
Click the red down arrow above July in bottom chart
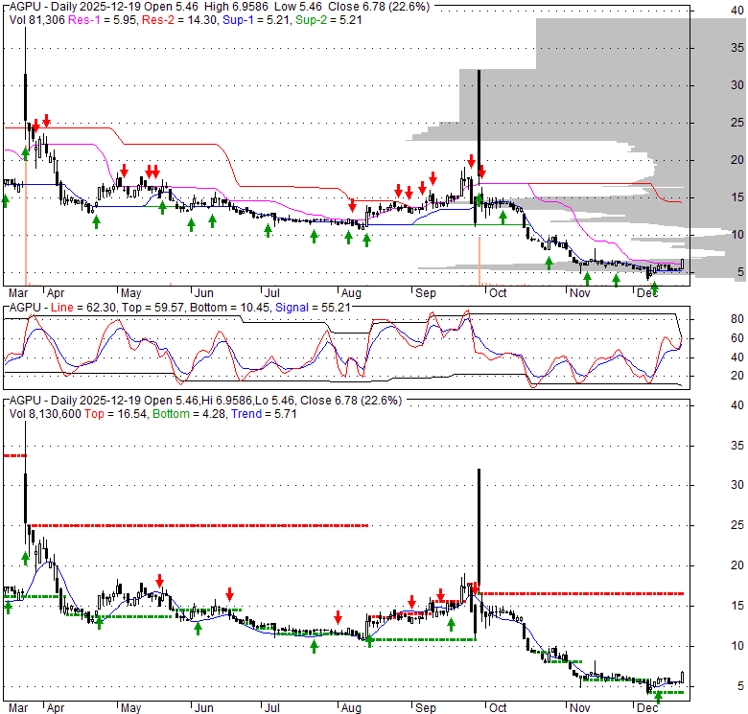pyautogui.click(x=229, y=593)
